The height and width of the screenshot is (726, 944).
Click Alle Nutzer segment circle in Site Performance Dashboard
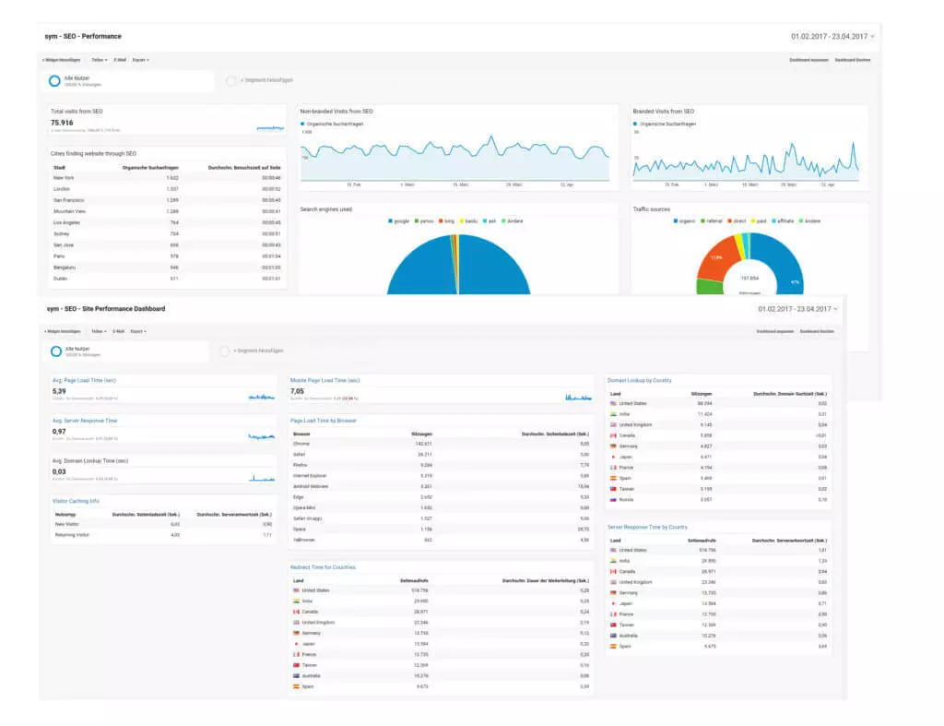56,351
